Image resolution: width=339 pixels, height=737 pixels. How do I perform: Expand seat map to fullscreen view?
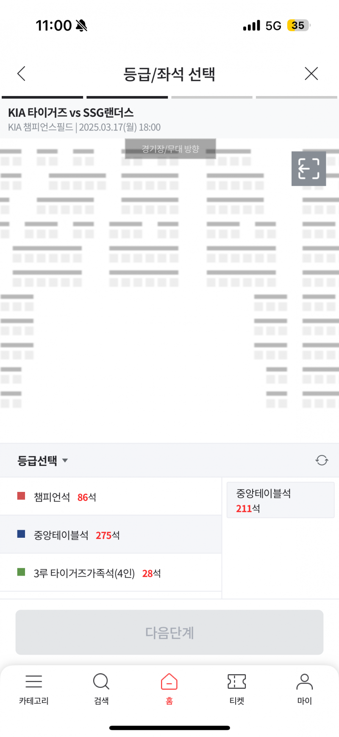click(x=308, y=169)
